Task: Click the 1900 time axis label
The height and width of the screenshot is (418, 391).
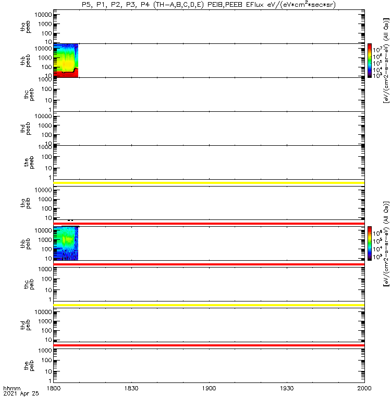Action: (209, 388)
